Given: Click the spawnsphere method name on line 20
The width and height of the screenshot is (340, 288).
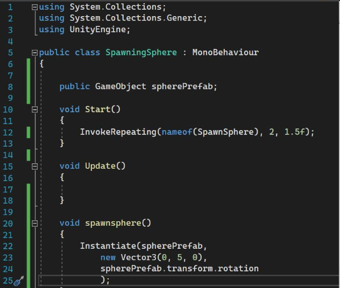Looking at the screenshot, I should coord(113,223).
